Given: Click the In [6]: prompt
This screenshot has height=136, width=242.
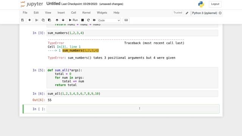Looking at the screenshot, I should tap(39, 94).
